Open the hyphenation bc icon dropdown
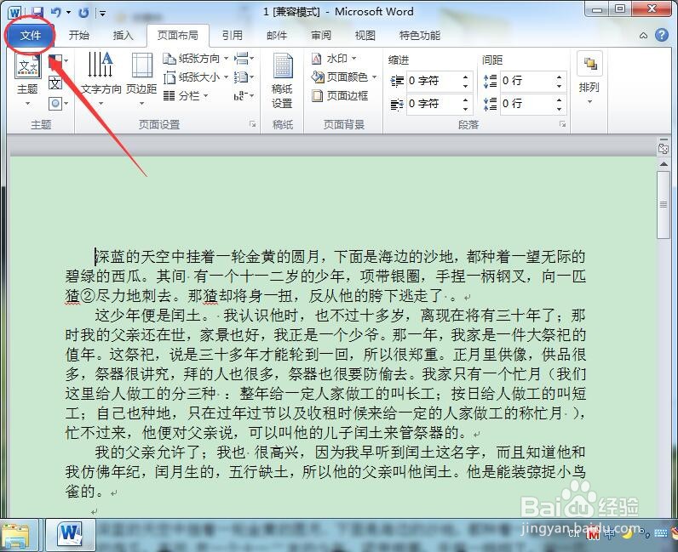 pyautogui.click(x=244, y=96)
